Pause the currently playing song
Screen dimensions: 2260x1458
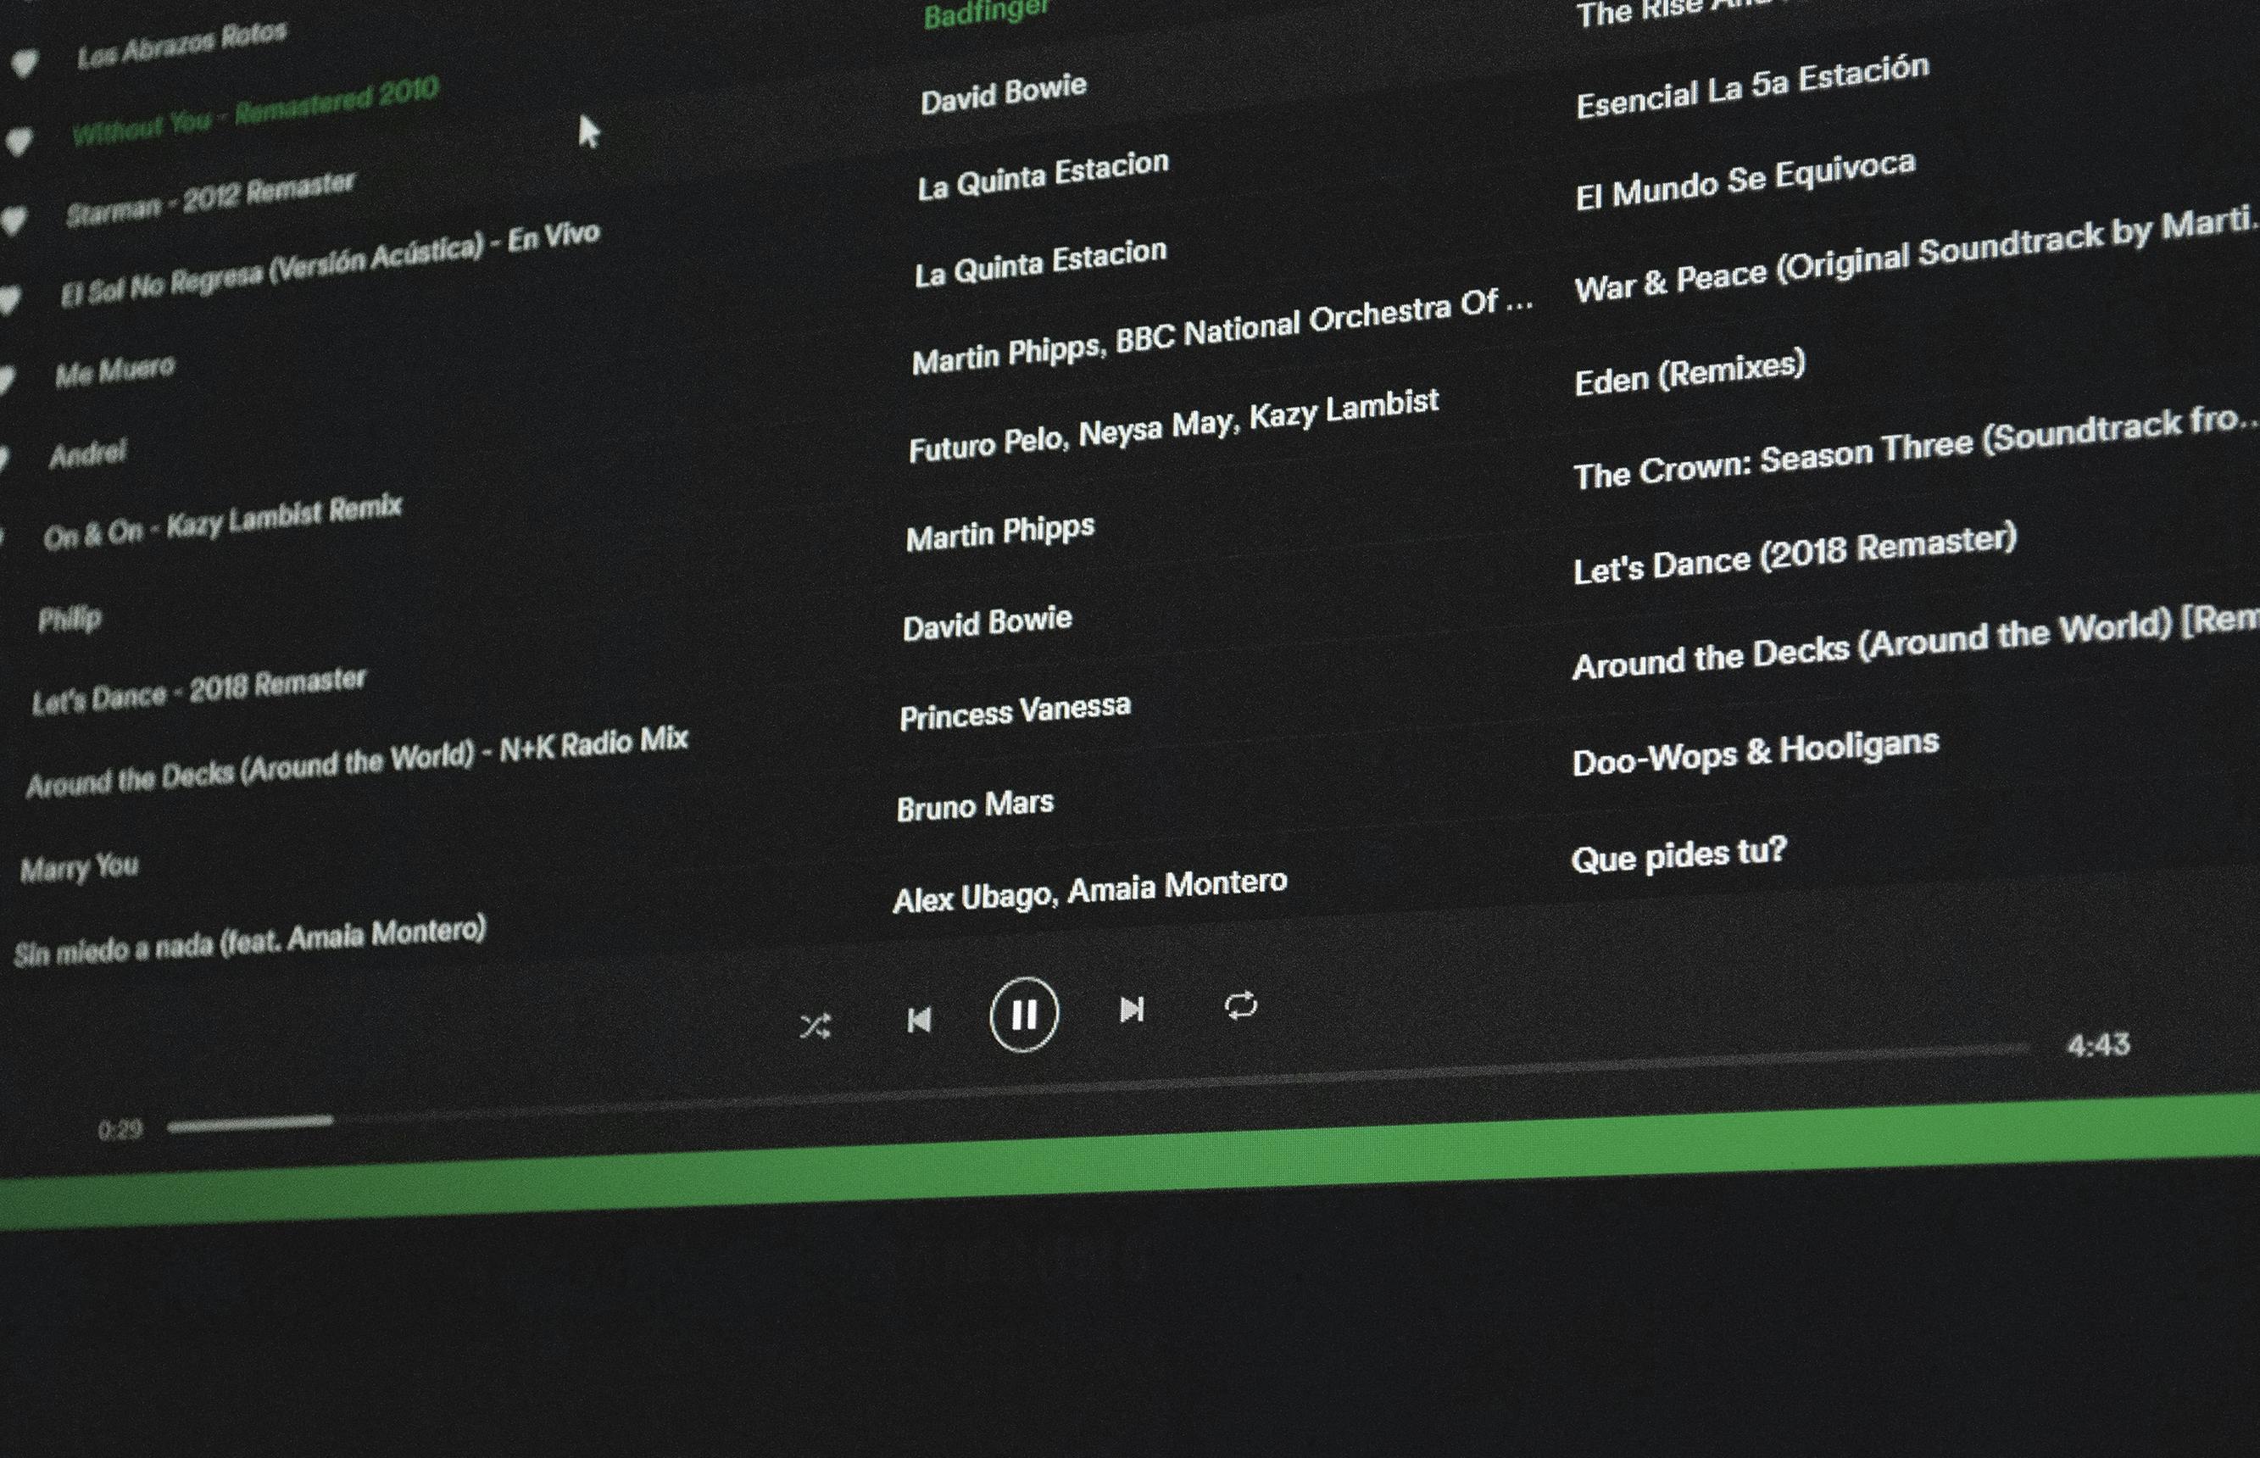pyautogui.click(x=1023, y=1015)
